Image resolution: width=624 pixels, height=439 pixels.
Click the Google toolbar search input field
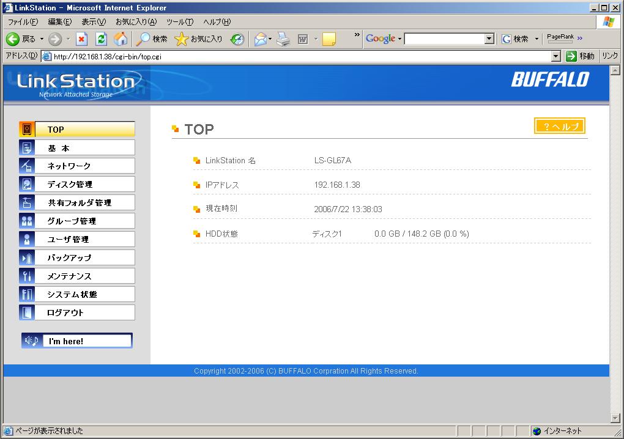click(x=444, y=39)
